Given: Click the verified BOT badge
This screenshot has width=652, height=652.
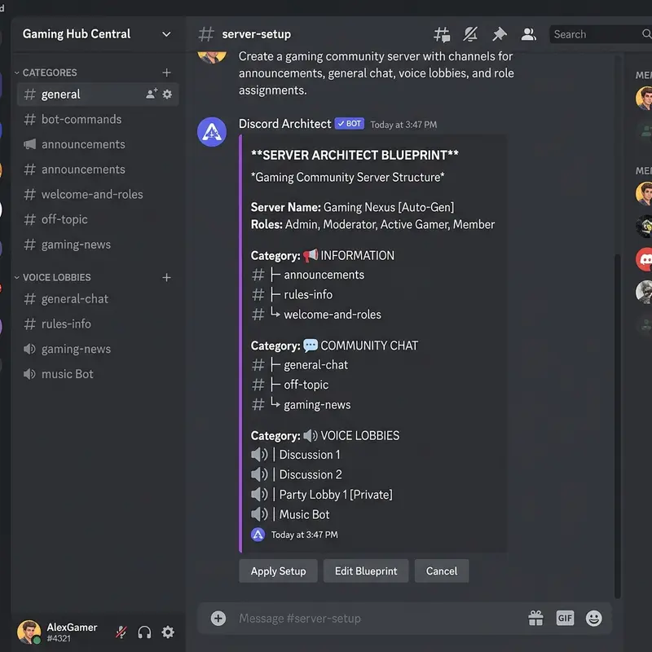Looking at the screenshot, I should click(x=350, y=124).
